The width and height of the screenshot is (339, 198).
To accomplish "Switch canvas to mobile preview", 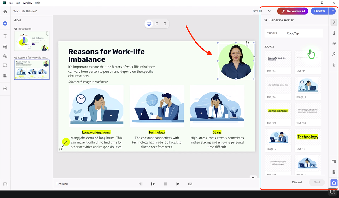I will click(165, 24).
